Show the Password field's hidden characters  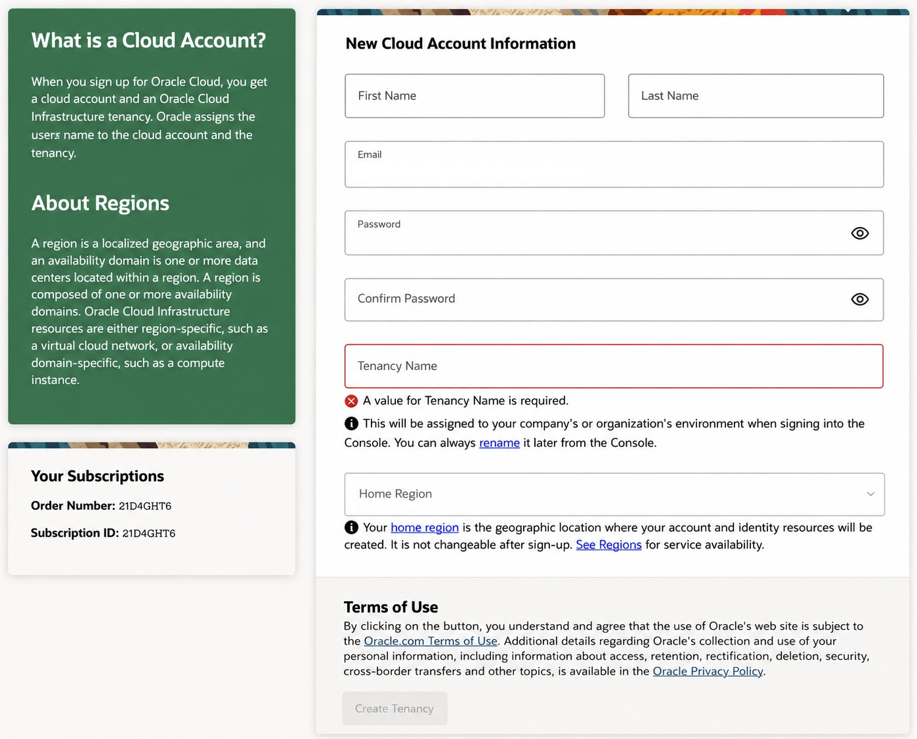tap(859, 234)
